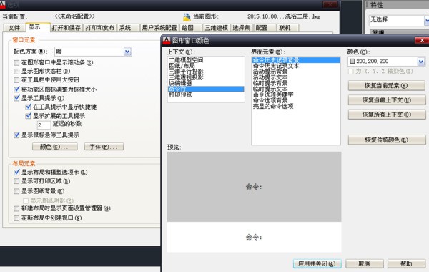Click 恢复所有上下文 button
The width and height of the screenshot is (429, 272).
coord(387,115)
